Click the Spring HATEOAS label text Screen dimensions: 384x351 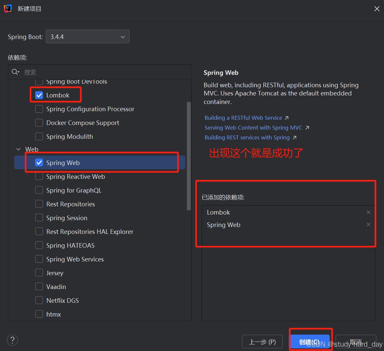[71, 245]
